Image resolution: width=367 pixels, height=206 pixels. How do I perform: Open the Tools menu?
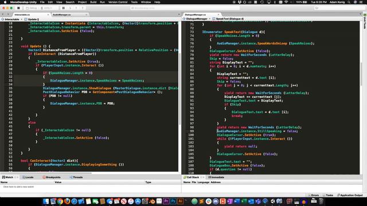point(134,2)
